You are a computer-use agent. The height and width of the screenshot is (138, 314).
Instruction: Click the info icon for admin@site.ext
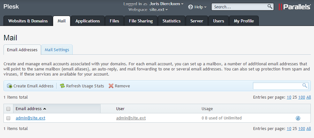click(298, 118)
